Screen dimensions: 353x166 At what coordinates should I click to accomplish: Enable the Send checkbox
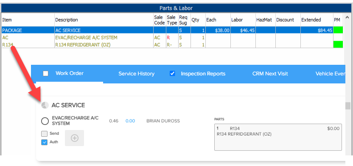pos(45,134)
